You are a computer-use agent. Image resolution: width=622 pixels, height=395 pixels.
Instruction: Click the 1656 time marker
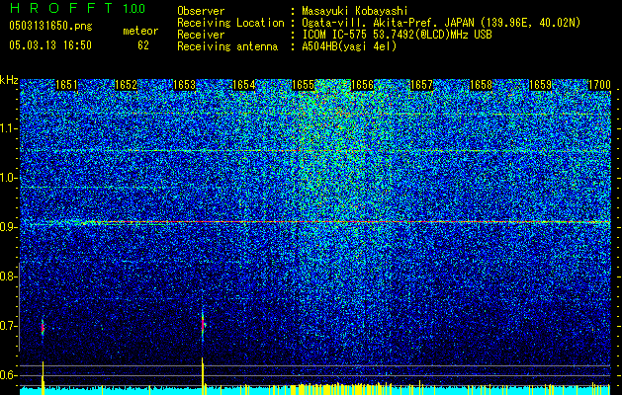pyautogui.click(x=362, y=85)
